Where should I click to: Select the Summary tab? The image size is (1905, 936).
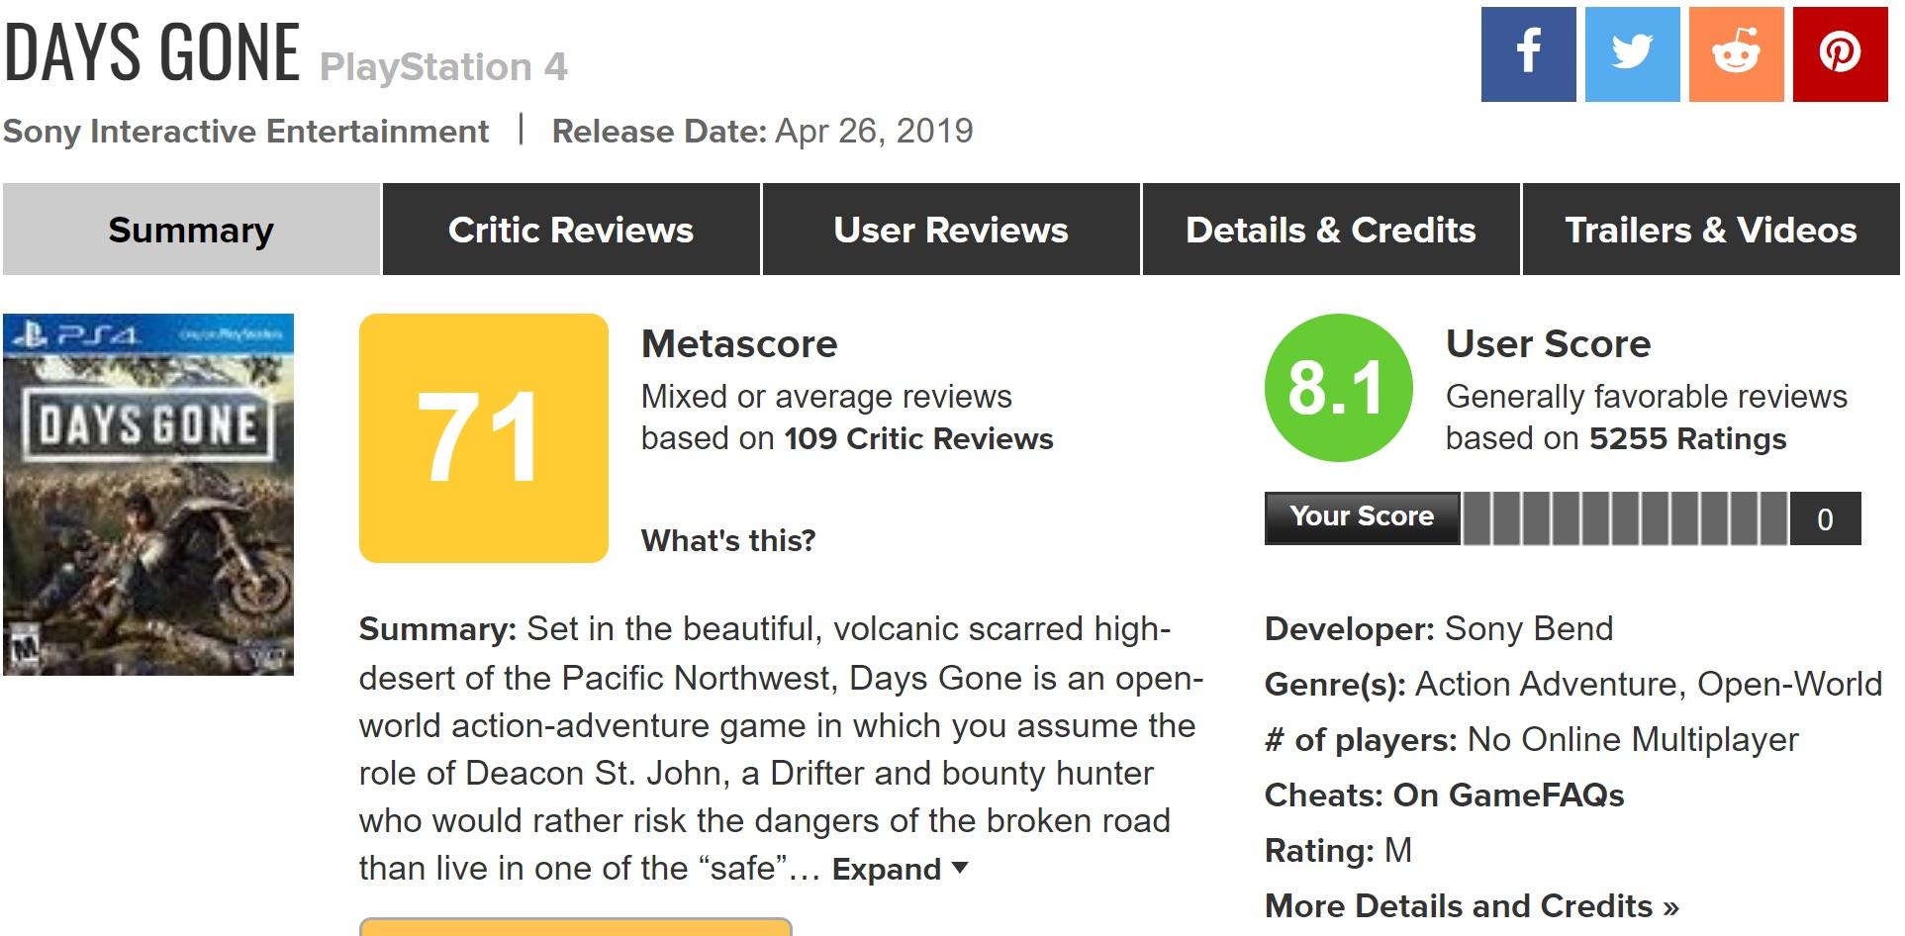[191, 230]
